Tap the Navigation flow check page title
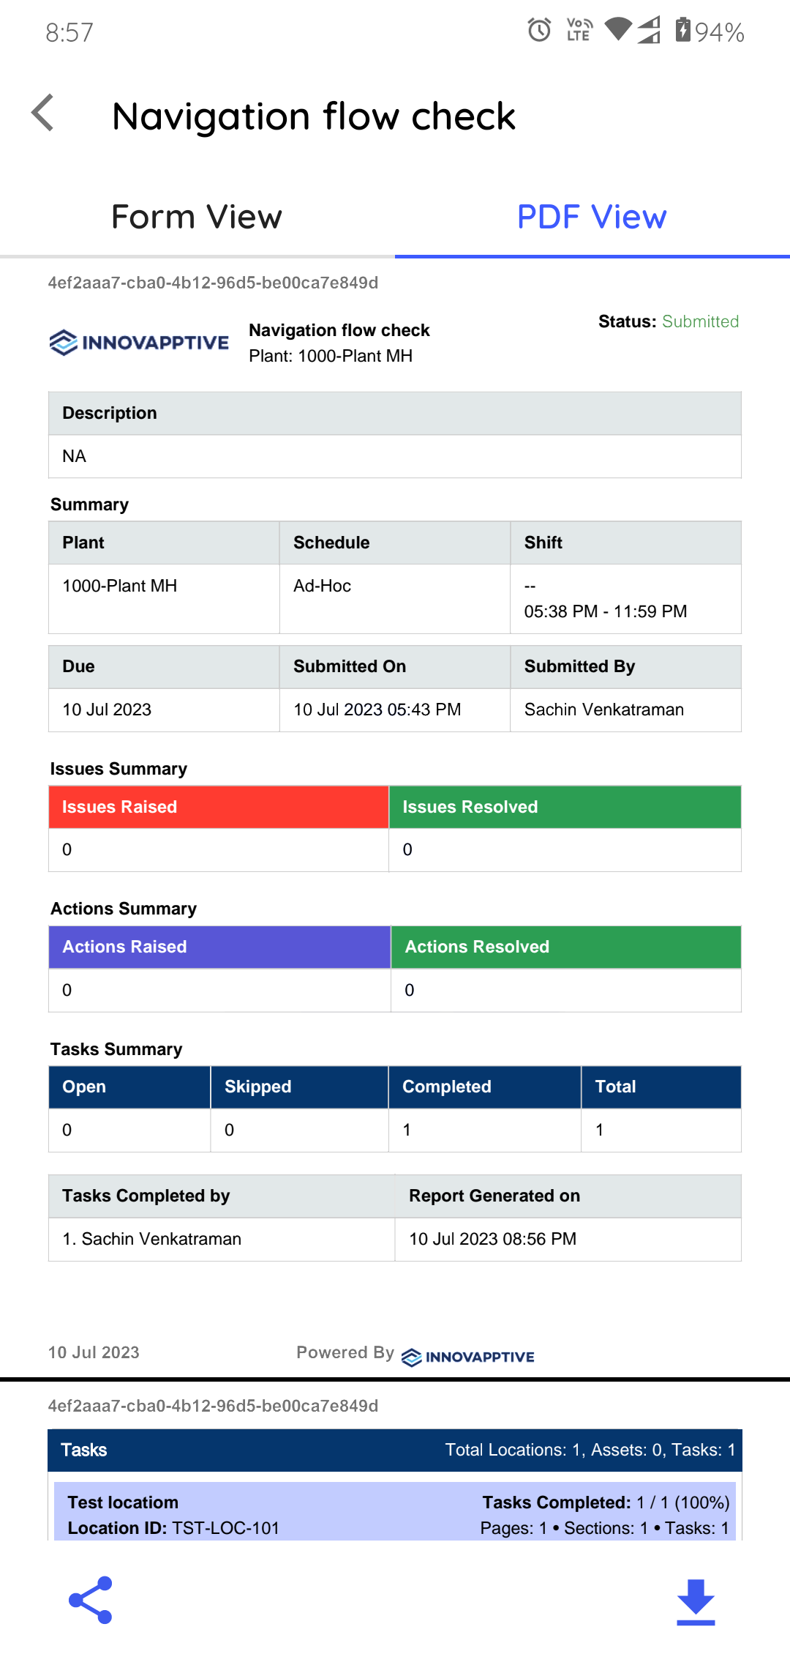790x1665 pixels. point(314,116)
